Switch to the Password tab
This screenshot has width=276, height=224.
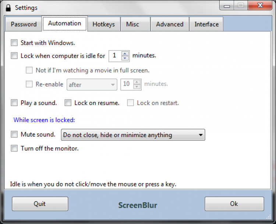24,24
